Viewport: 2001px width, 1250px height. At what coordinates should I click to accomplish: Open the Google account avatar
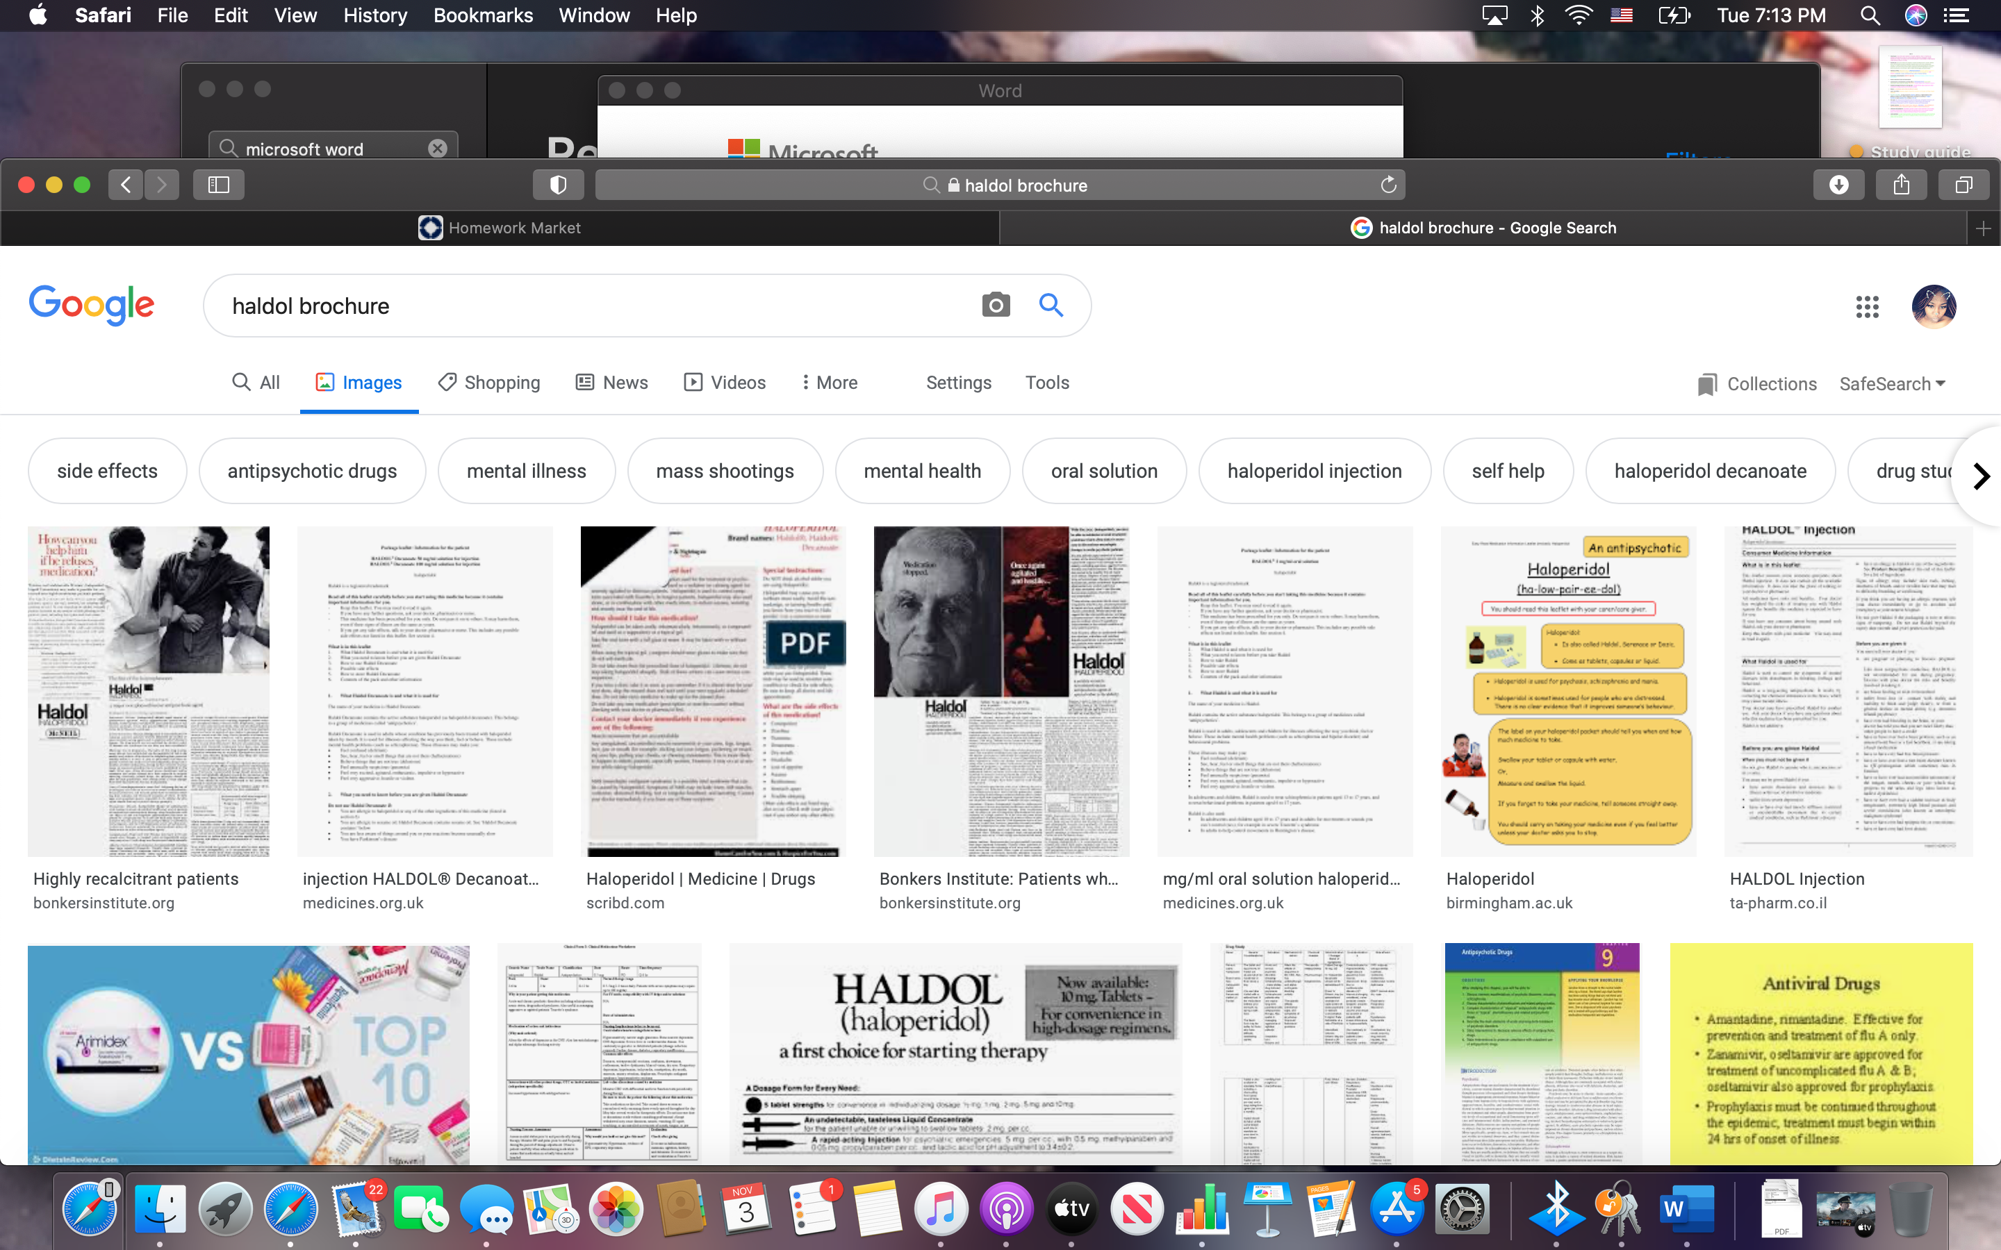(1934, 307)
